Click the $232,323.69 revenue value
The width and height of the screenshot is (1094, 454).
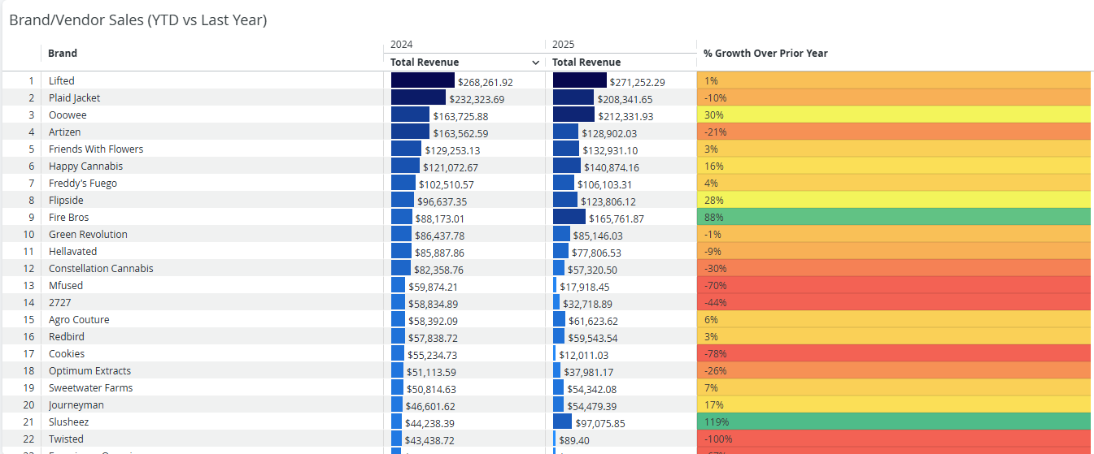click(x=477, y=99)
